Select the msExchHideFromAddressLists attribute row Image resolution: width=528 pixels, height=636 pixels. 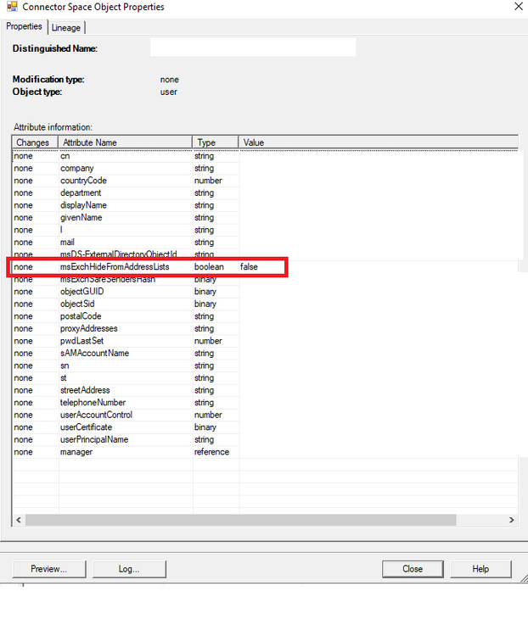[x=115, y=267]
